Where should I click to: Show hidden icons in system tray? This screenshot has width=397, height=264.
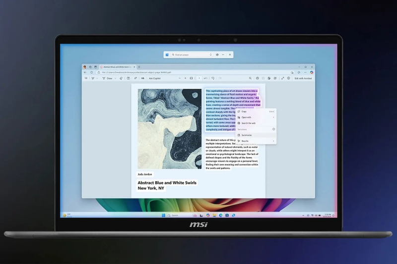point(303,215)
